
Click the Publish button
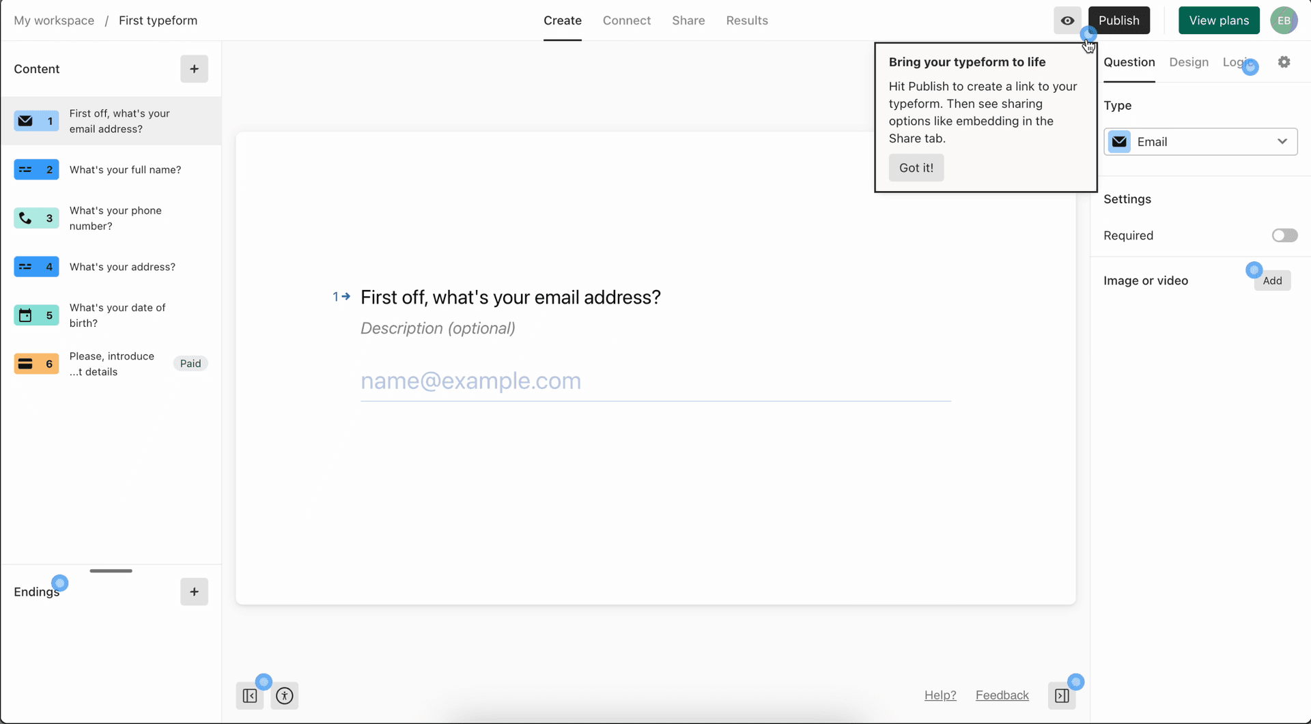[x=1118, y=20]
